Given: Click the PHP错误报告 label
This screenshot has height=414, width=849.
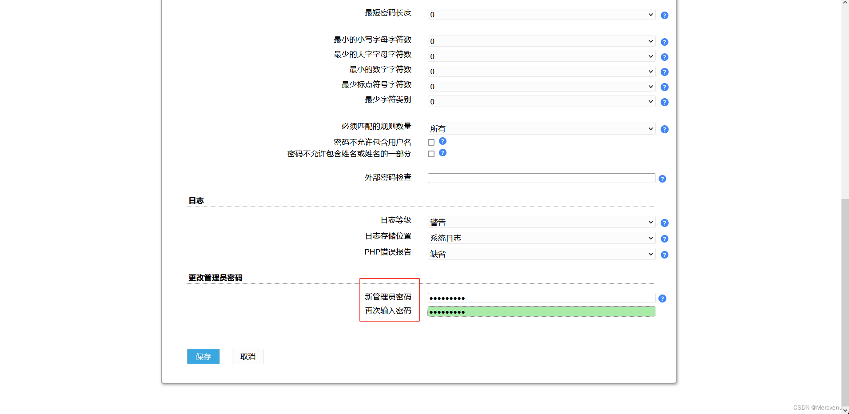Looking at the screenshot, I should [x=388, y=252].
